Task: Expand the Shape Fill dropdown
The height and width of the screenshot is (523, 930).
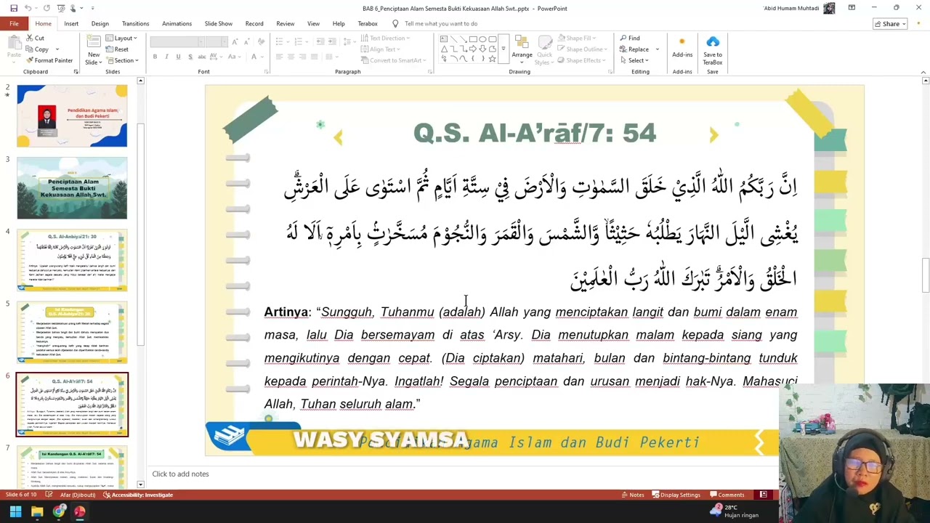Action: pos(577,38)
